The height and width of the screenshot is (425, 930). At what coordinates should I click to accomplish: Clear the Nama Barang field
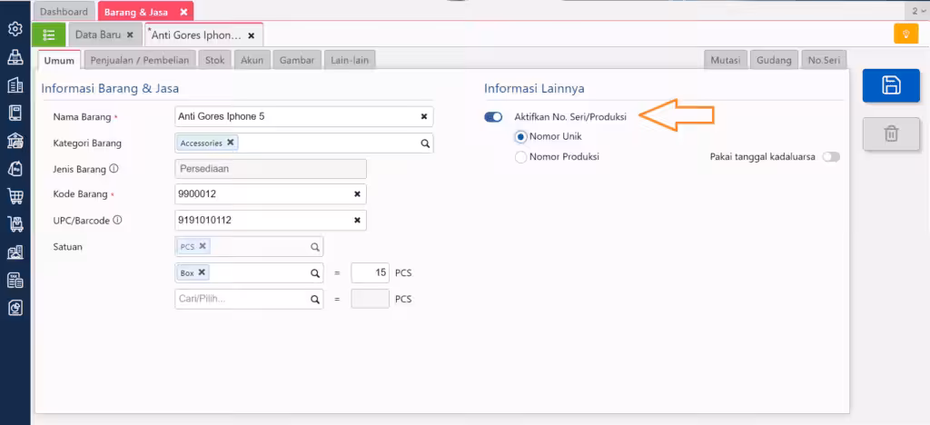[424, 117]
